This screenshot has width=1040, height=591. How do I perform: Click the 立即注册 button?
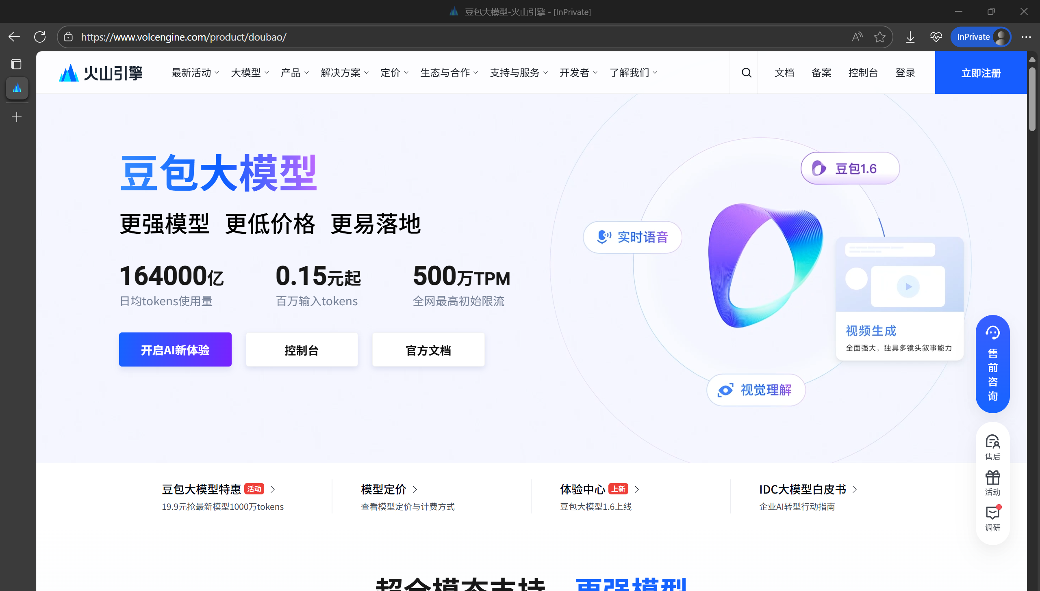981,73
